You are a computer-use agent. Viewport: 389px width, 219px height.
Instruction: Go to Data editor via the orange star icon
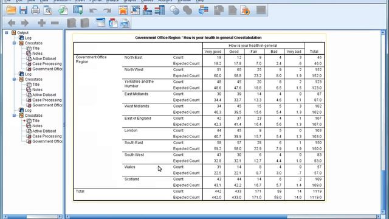point(123,10)
